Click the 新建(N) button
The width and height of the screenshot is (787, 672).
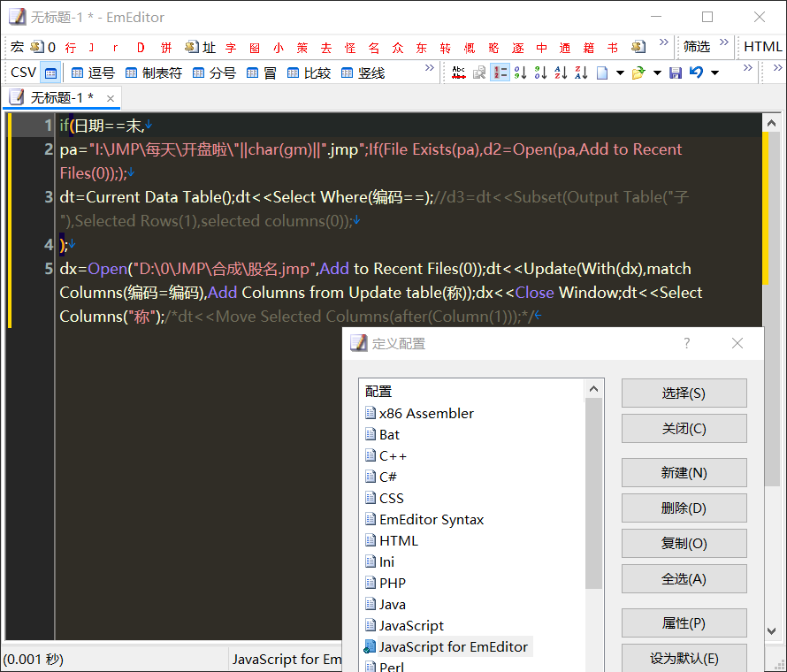(x=684, y=473)
